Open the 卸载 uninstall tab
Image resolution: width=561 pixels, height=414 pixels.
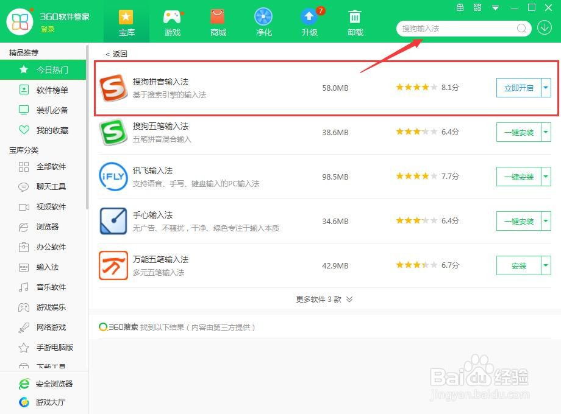(356, 23)
